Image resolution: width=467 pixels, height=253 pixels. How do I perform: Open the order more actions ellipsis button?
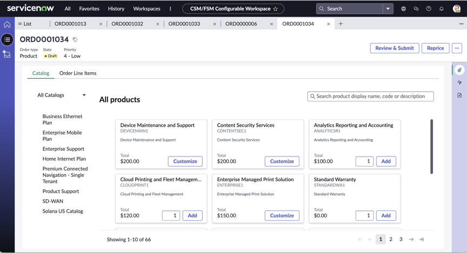pos(457,48)
